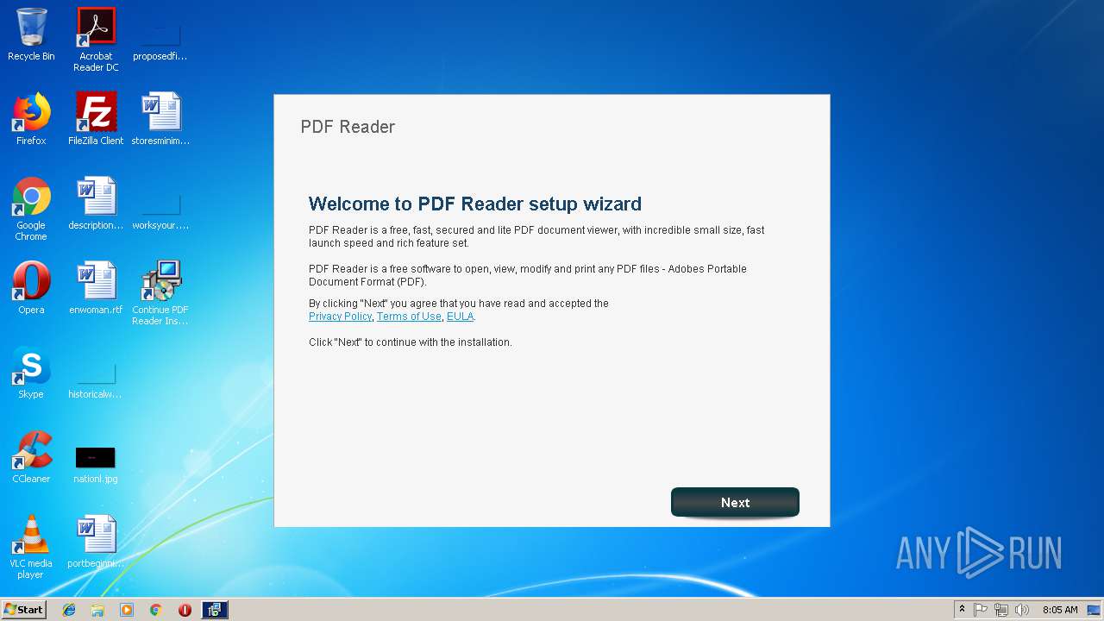
Task: Open the Privacy Policy link
Action: (340, 317)
